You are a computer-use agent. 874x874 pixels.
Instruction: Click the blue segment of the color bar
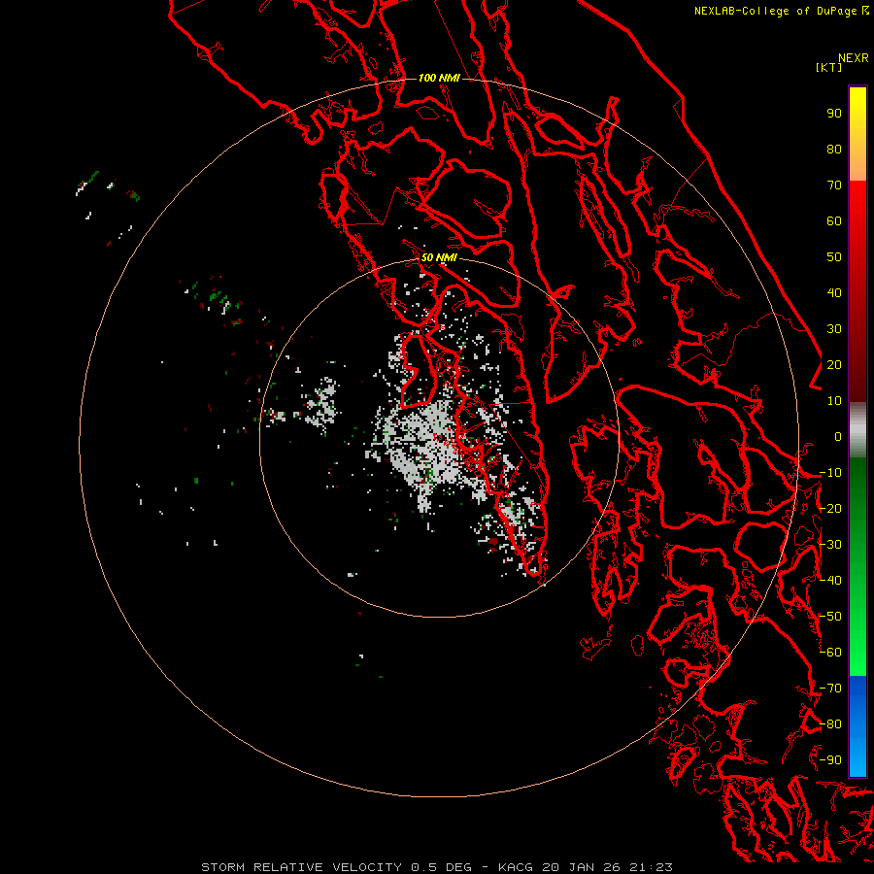coord(857,725)
